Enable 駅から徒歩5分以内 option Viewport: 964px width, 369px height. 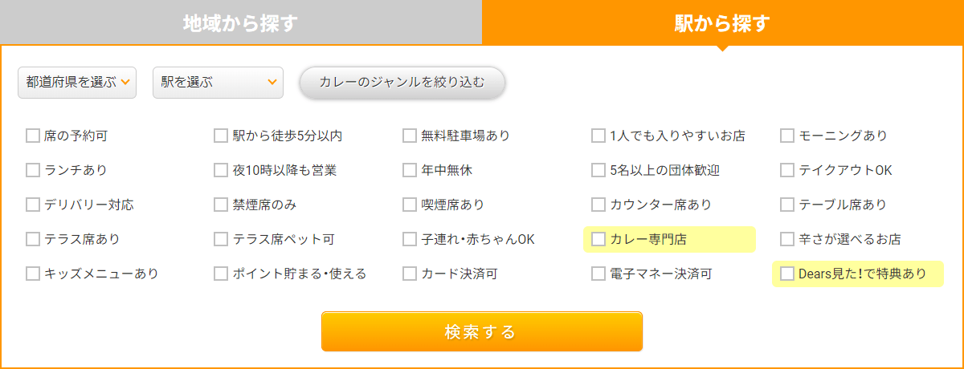coord(221,136)
